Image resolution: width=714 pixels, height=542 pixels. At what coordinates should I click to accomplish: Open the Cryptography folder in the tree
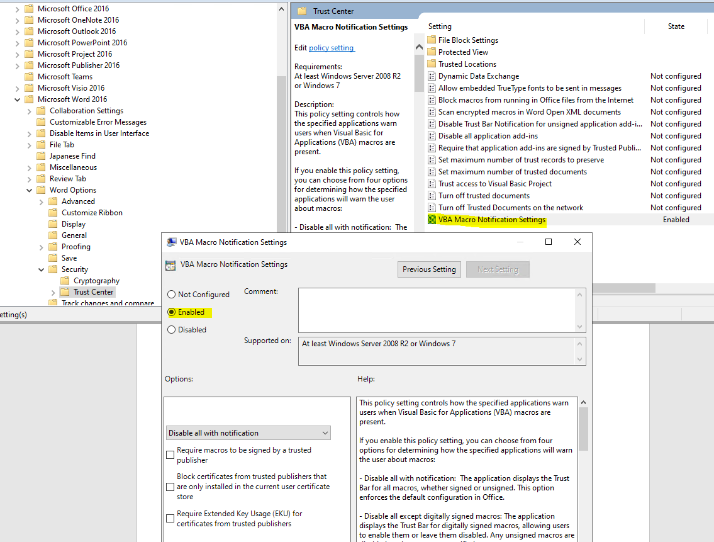(94, 280)
